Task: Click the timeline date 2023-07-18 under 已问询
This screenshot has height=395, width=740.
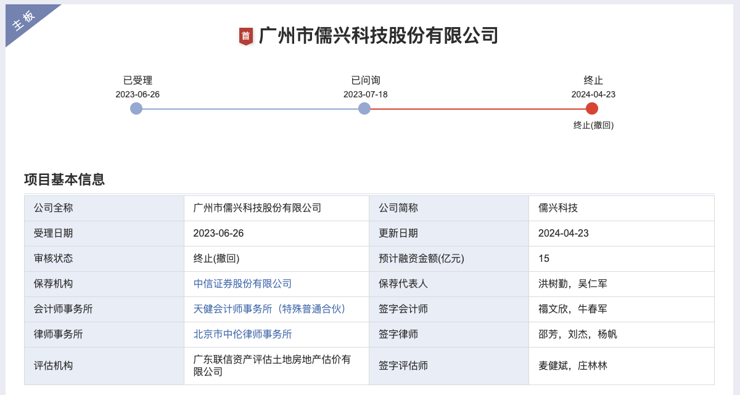Action: pyautogui.click(x=366, y=94)
